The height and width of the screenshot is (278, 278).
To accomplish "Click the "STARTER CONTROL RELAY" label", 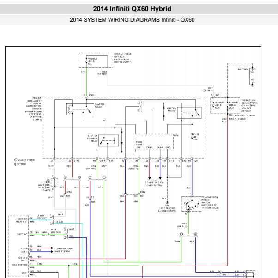I will point(92,138).
